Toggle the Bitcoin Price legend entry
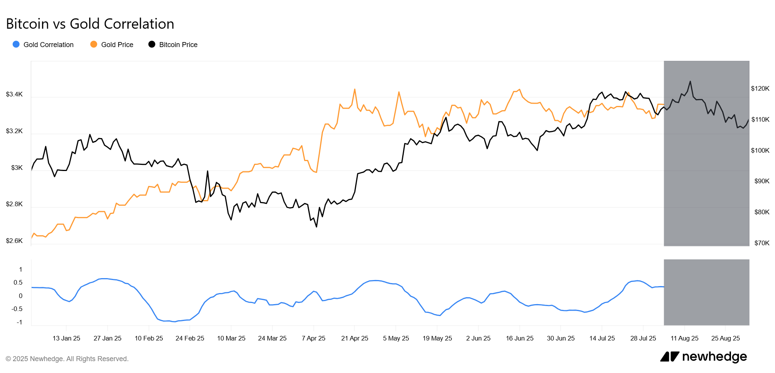This screenshot has width=775, height=373. pyautogui.click(x=178, y=45)
